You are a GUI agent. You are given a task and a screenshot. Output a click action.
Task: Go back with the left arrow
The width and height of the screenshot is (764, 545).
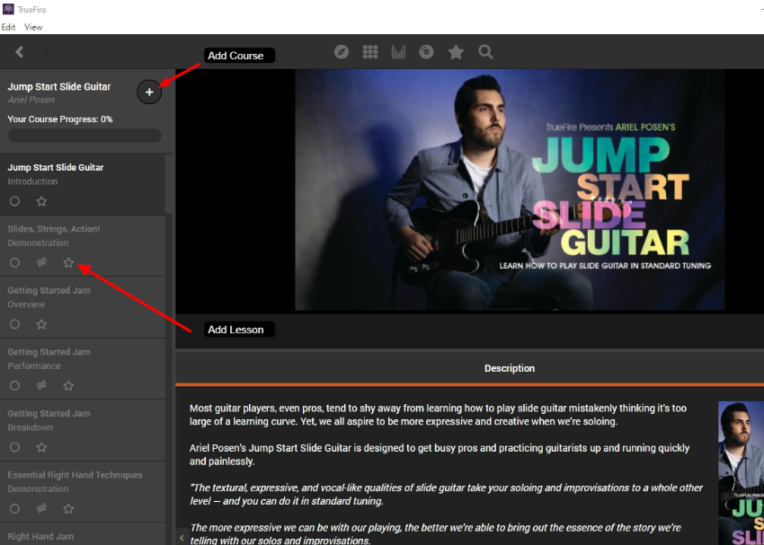[20, 51]
